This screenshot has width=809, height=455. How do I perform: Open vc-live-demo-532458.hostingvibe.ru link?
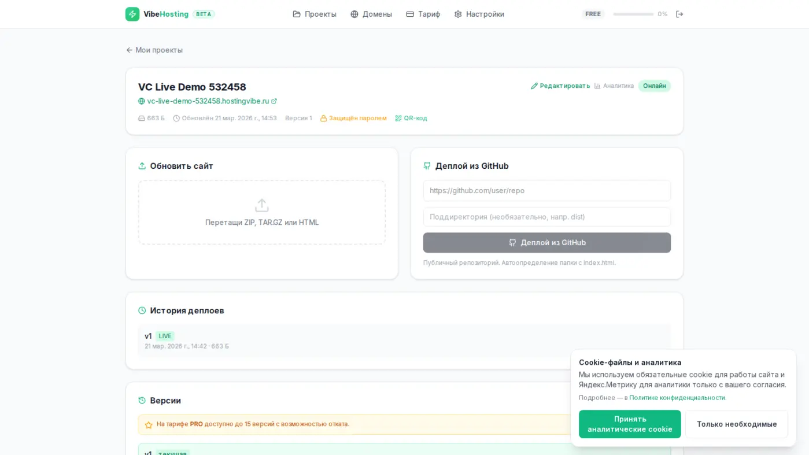(208, 101)
